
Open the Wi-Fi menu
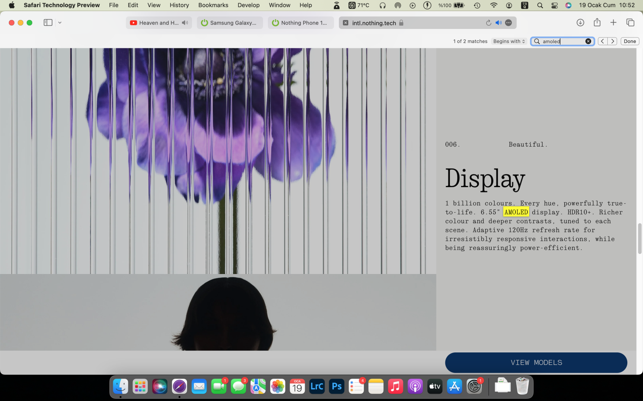[x=494, y=5]
